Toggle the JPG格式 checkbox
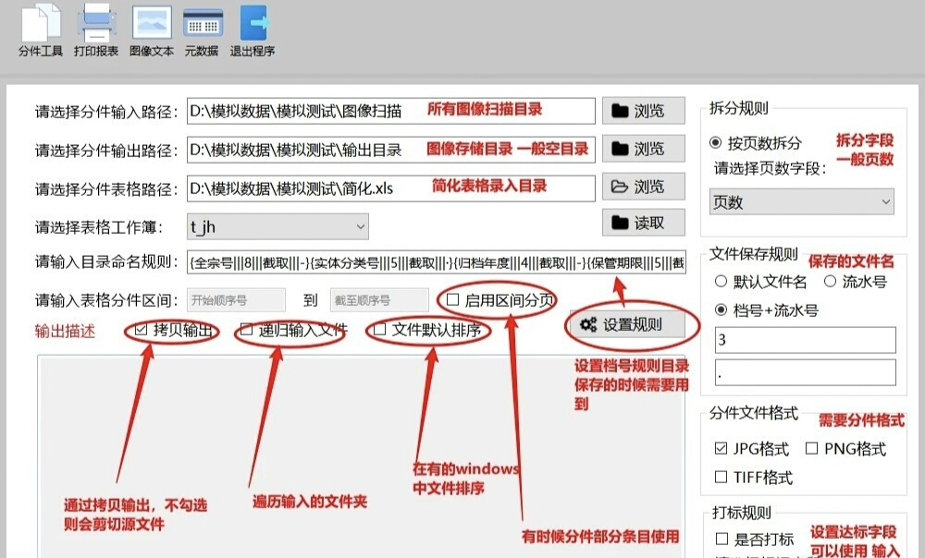The height and width of the screenshot is (558, 925). (x=721, y=449)
